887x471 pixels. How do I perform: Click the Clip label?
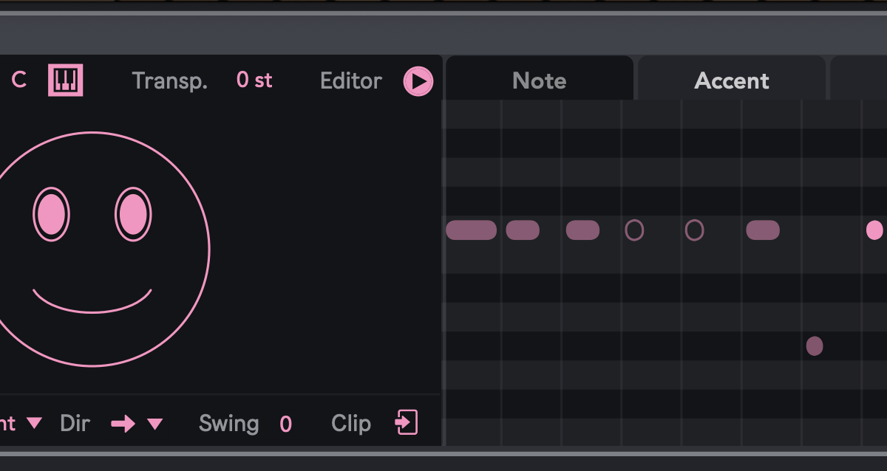pyautogui.click(x=350, y=424)
